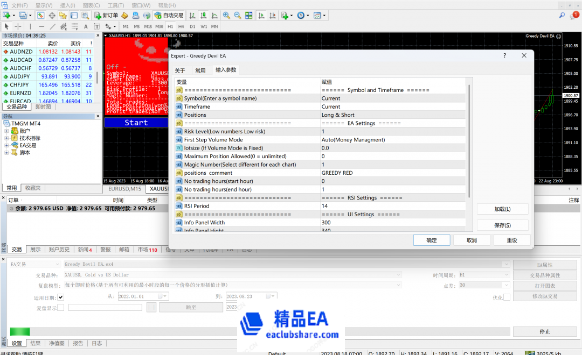Expand the EA交易 tree node in navigator
The height and width of the screenshot is (355, 582).
7,145
